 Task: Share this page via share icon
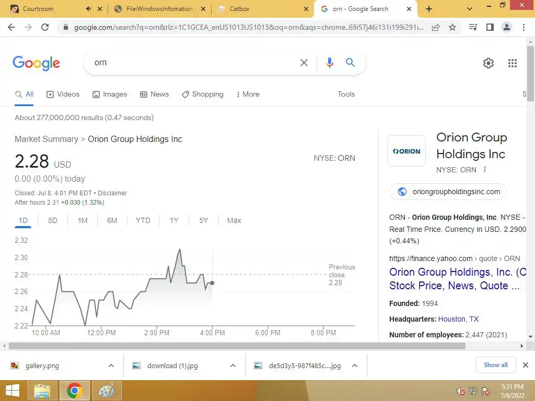436,27
